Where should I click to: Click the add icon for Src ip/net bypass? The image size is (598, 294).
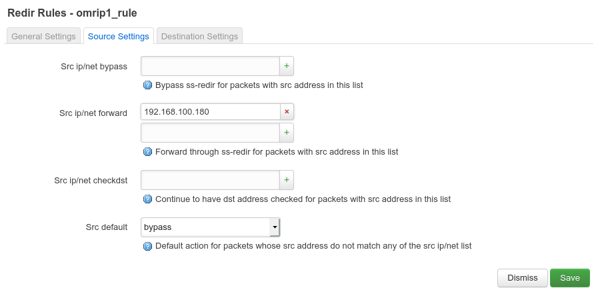(287, 66)
